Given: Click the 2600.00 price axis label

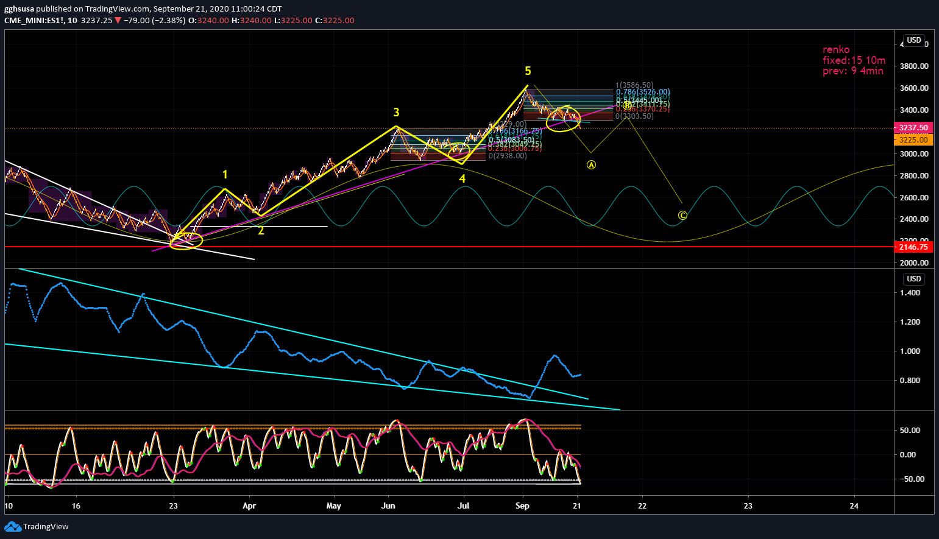Looking at the screenshot, I should pyautogui.click(x=914, y=197).
